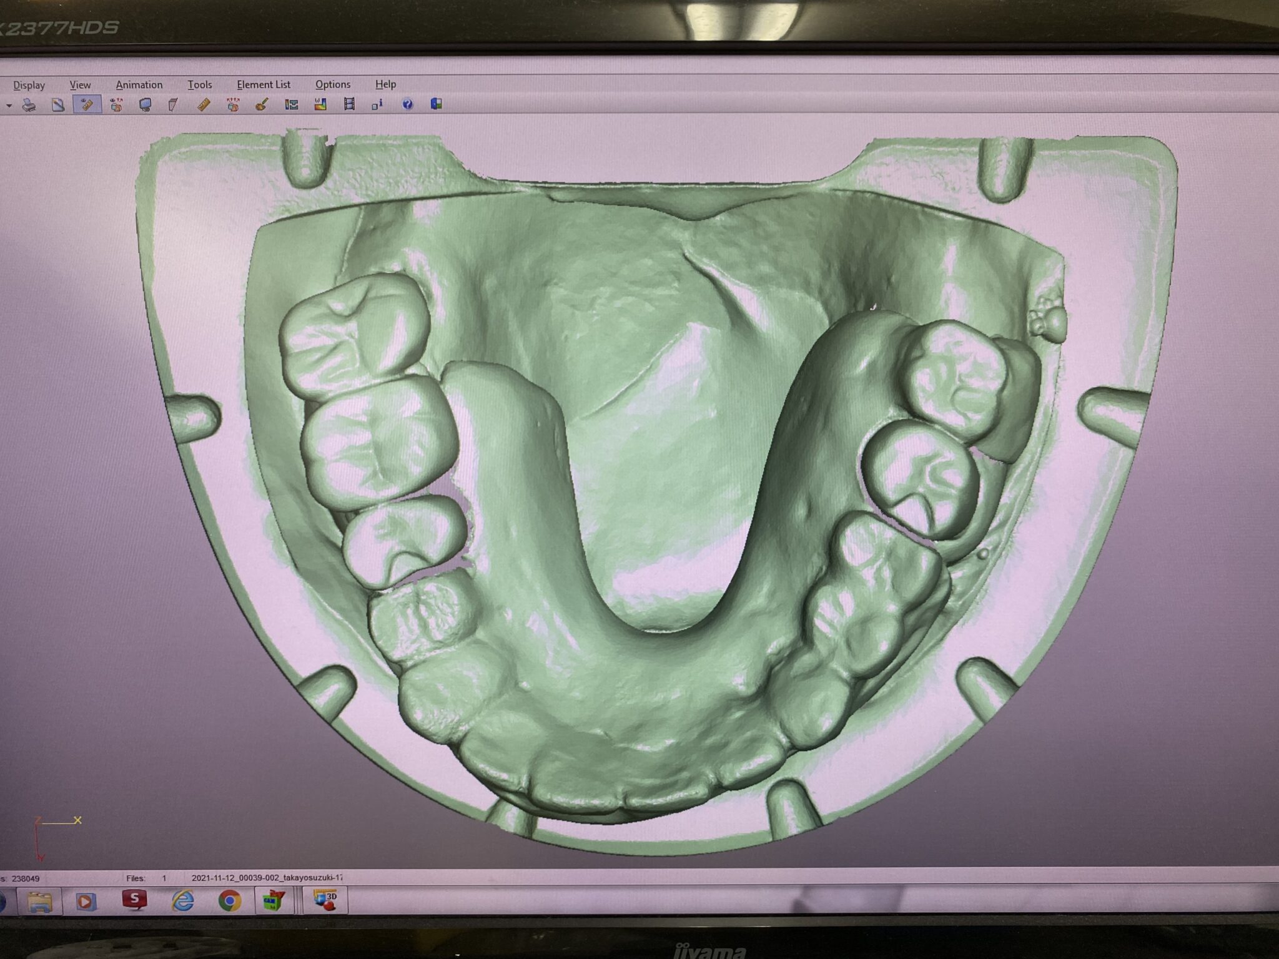
Task: Switch to the 3D viewer taskbar button
Action: point(325,900)
